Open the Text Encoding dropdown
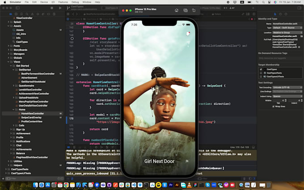 (287, 88)
